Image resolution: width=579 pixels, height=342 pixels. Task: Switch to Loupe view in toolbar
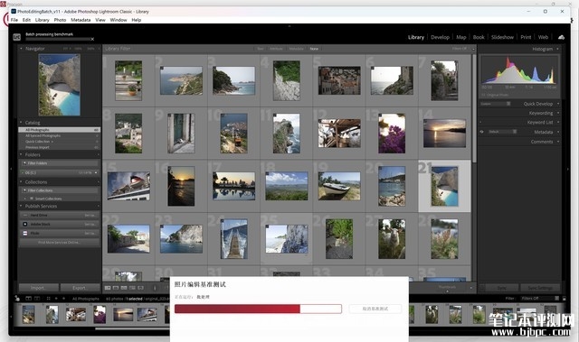(116, 288)
